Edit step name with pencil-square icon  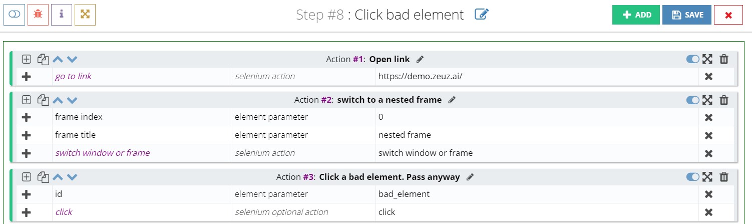tap(481, 15)
